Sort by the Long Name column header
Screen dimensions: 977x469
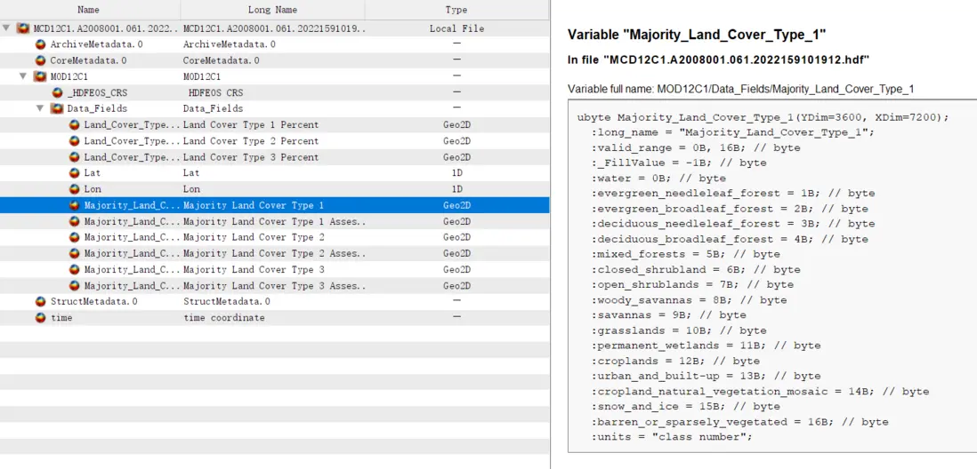273,10
